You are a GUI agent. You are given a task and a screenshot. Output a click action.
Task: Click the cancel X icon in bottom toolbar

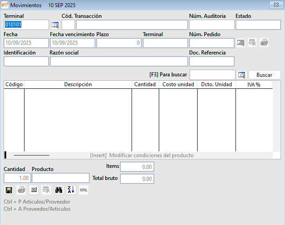(33, 190)
